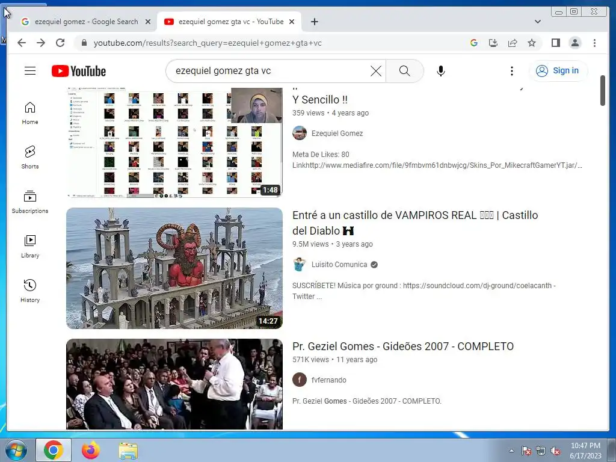Open the Castillo del Diablo video thumbnail
Screen dimensions: 616x462
coord(174,268)
